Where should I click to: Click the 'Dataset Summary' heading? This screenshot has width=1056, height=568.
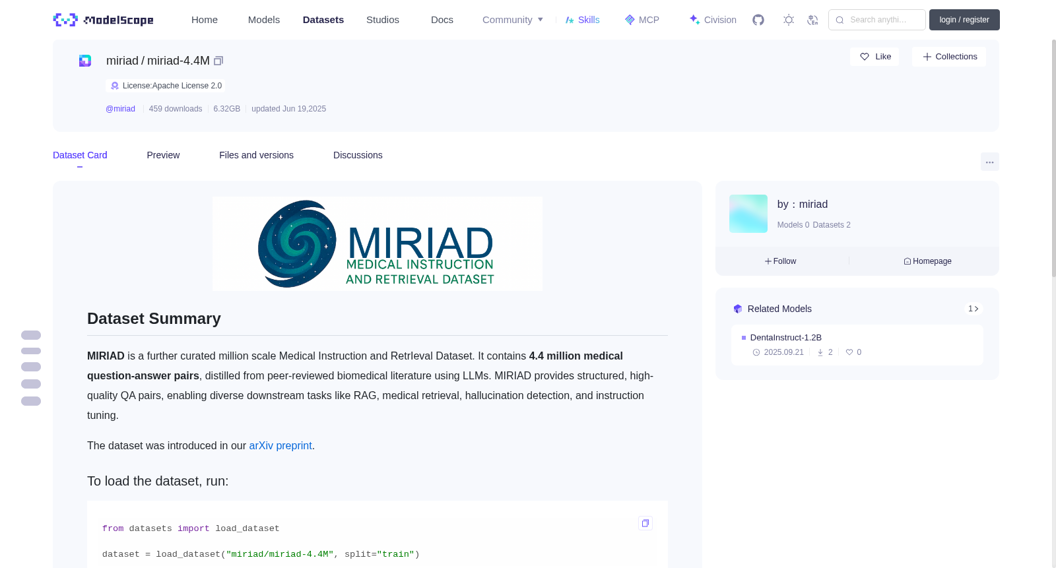[x=154, y=319]
